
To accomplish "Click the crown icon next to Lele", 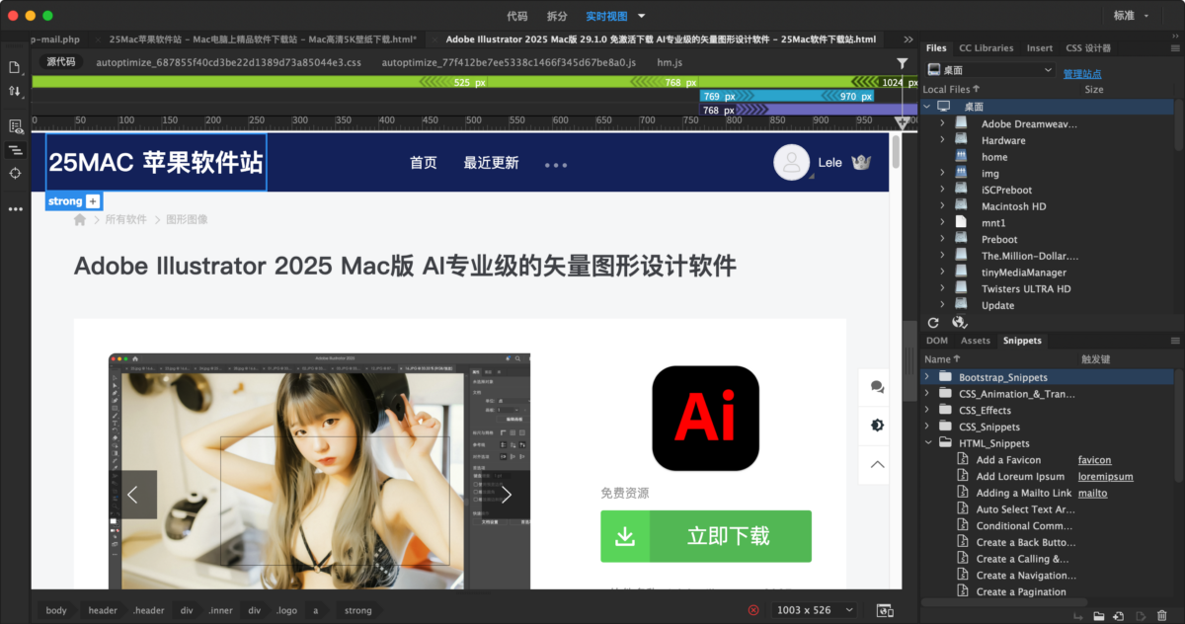I will click(x=860, y=162).
